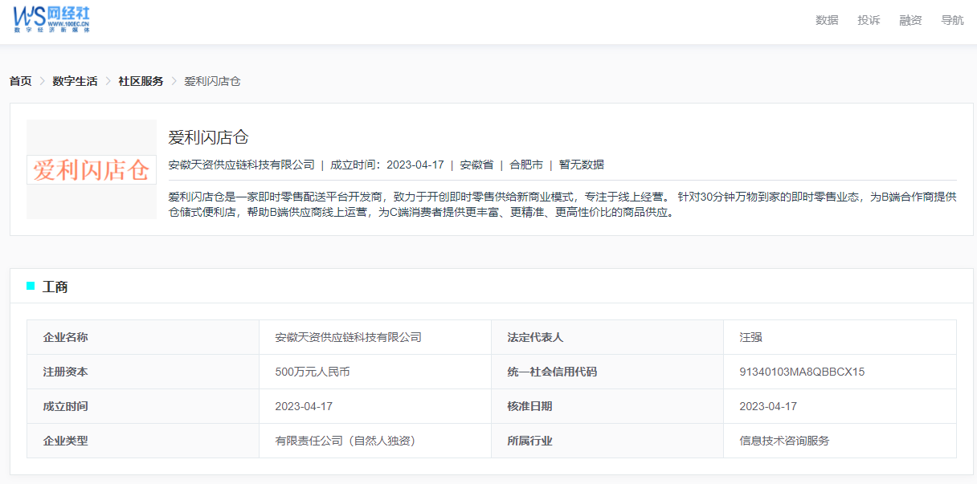Click the credit code 91340103MA8QBBCX15 cell
Viewport: 977px width, 484px height.
(x=802, y=372)
